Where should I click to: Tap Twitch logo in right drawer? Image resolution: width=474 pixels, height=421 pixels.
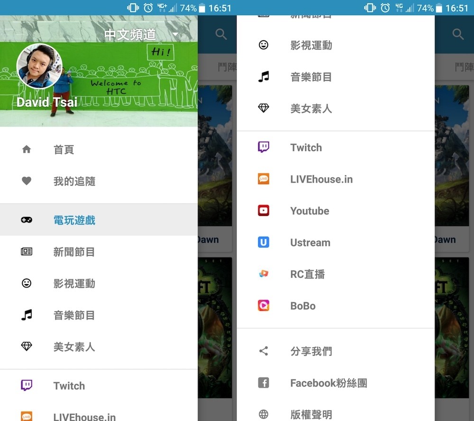(264, 147)
